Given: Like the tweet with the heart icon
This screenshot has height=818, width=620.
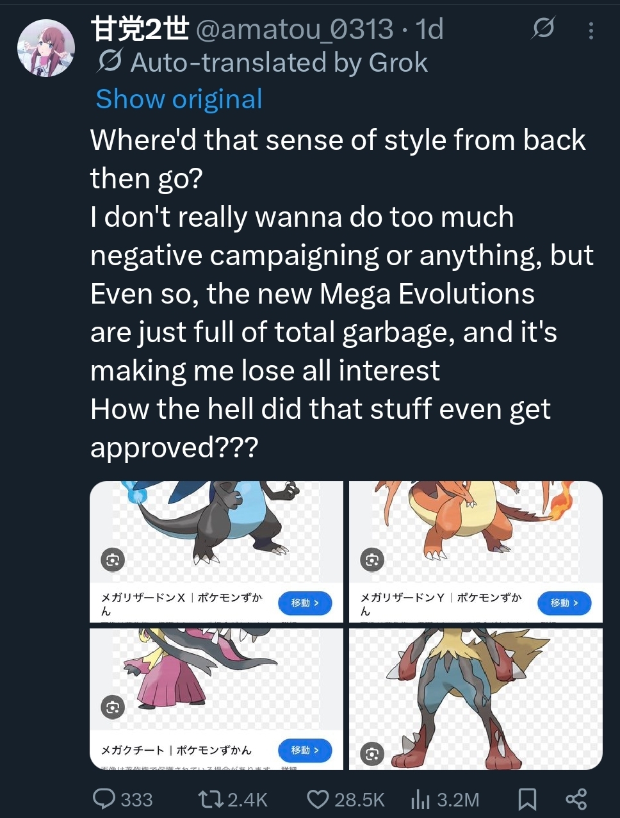Looking at the screenshot, I should click(318, 799).
